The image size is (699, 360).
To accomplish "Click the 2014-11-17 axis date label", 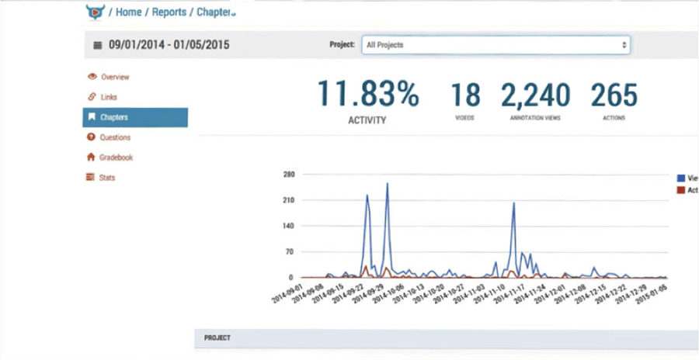I will [x=509, y=292].
